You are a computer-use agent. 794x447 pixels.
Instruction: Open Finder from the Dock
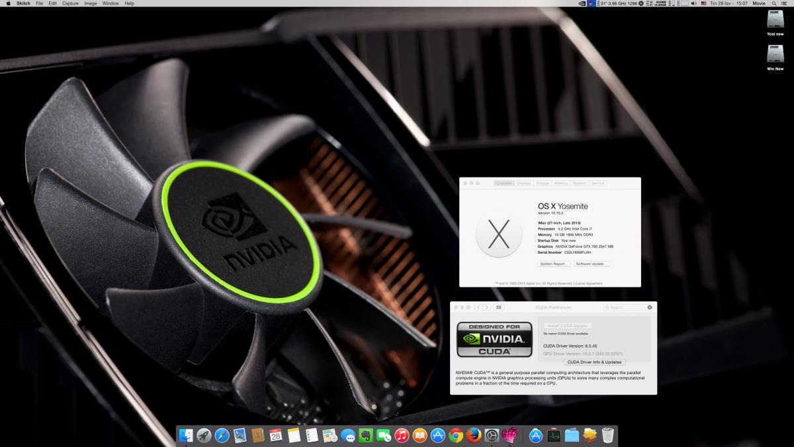187,435
